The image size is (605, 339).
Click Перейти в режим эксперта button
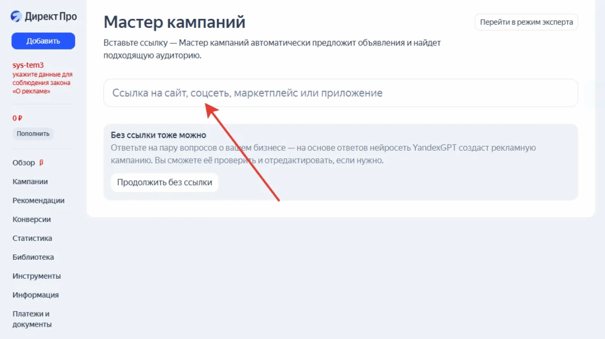coord(526,22)
